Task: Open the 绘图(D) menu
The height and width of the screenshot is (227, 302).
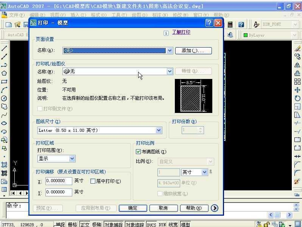Action: (x=140, y=15)
